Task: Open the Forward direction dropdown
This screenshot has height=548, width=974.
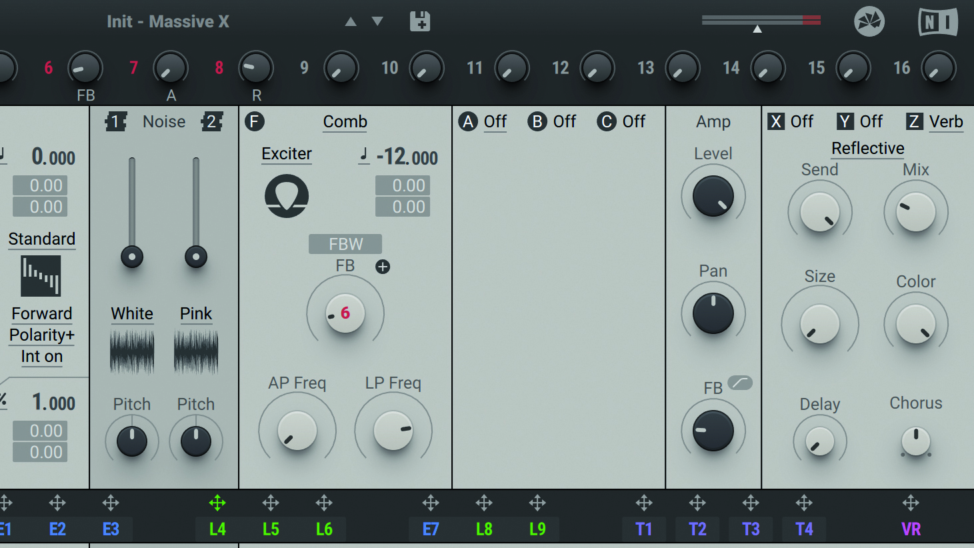Action: point(41,314)
